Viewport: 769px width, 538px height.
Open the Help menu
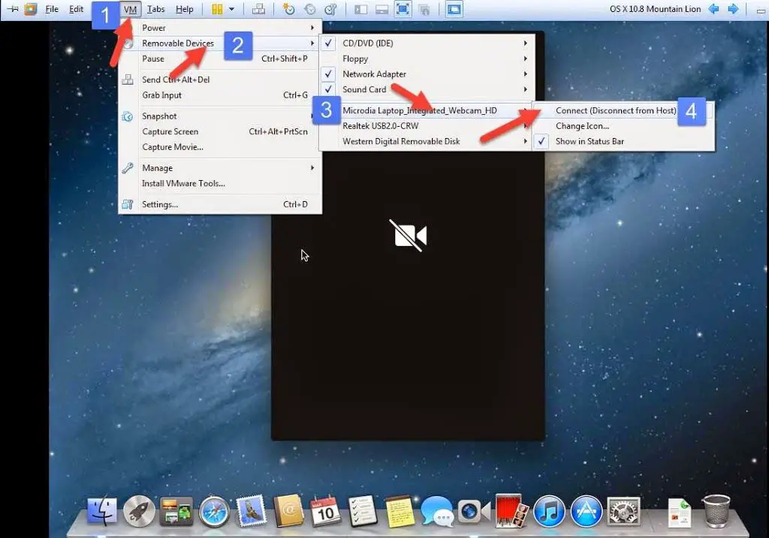185,9
